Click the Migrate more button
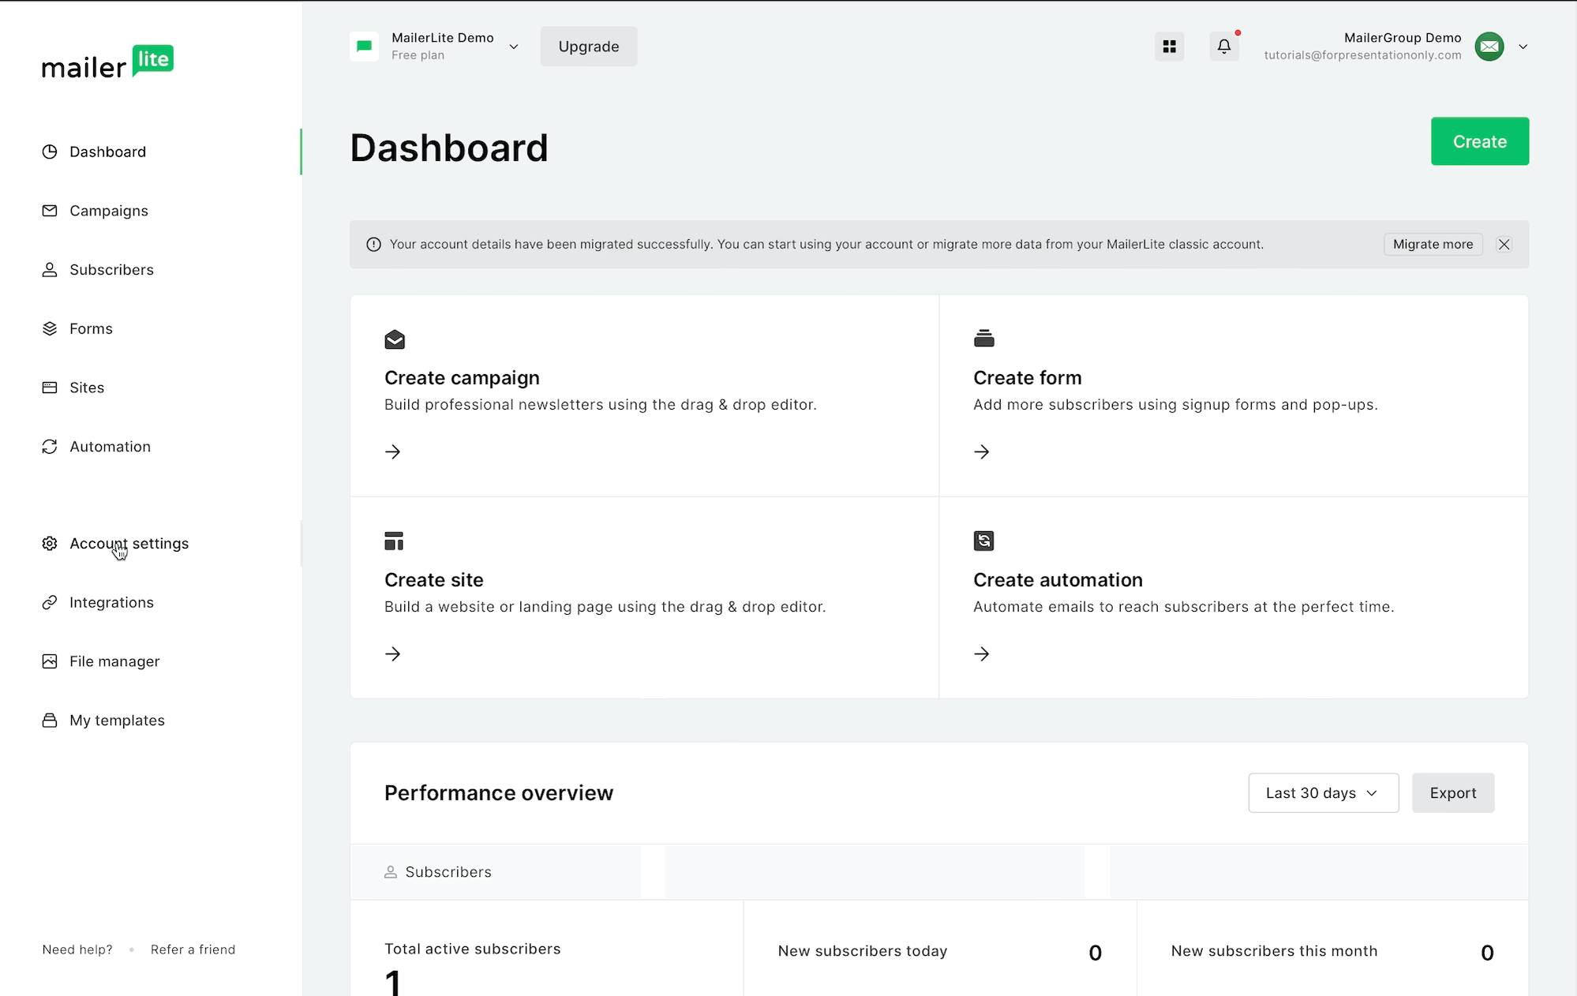 (1432, 245)
